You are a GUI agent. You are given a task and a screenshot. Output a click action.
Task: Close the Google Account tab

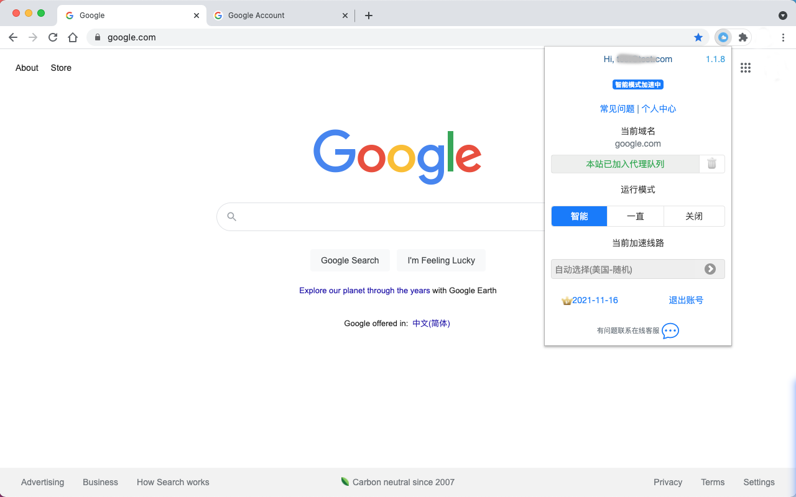click(345, 16)
